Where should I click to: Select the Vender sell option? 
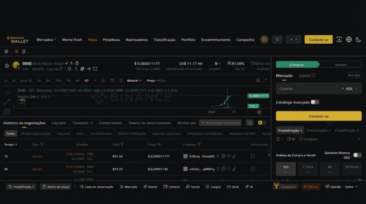pos(340,65)
